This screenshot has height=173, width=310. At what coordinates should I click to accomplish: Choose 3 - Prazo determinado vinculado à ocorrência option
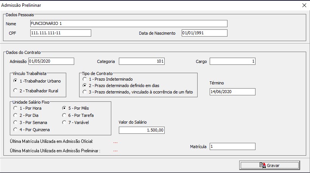pos(85,92)
